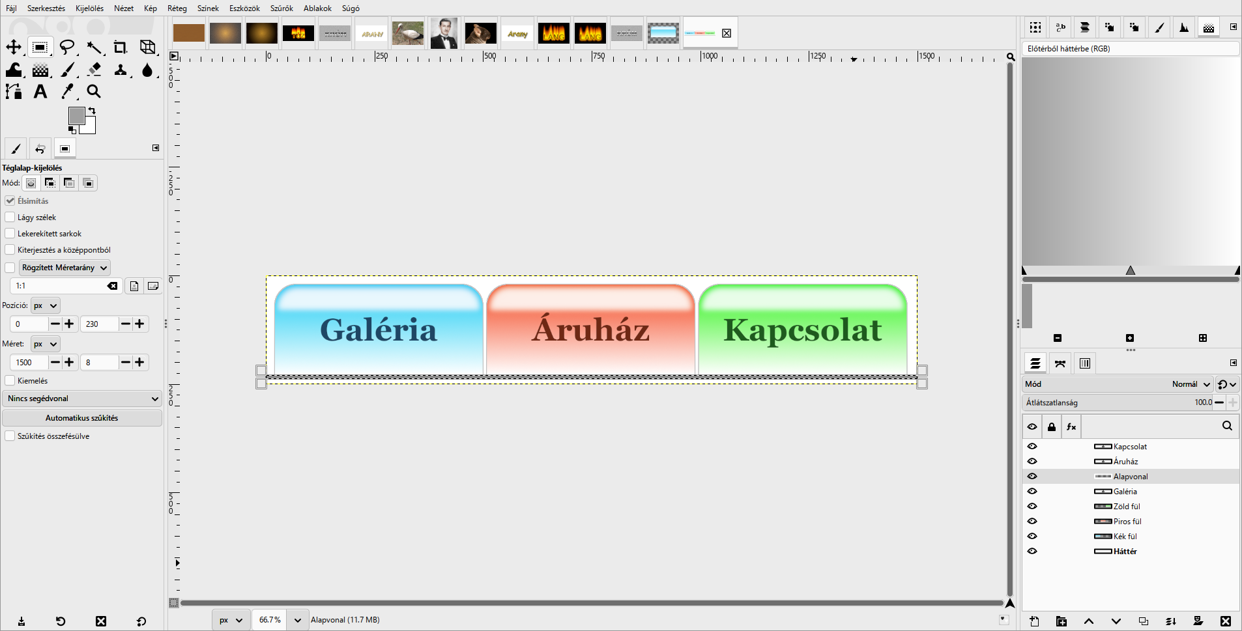
Task: Select the Crop tool
Action: (121, 47)
